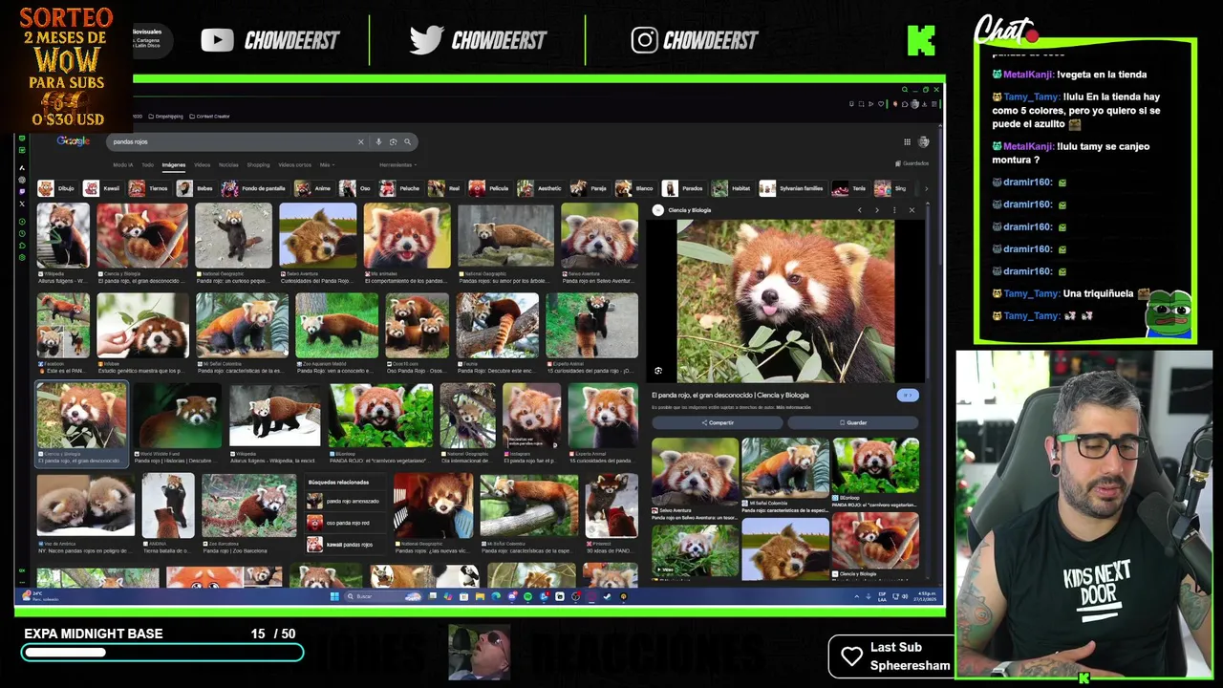The width and height of the screenshot is (1223, 688).
Task: Click the Compartir button under preview
Action: 718,422
